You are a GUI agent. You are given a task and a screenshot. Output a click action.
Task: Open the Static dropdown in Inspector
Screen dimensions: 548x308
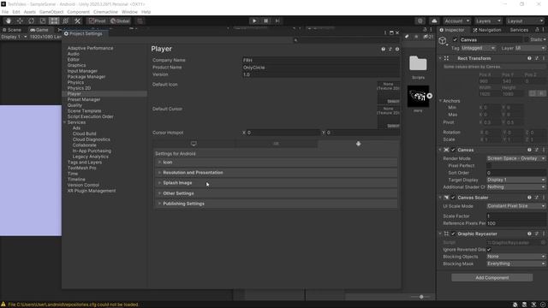click(x=538, y=40)
